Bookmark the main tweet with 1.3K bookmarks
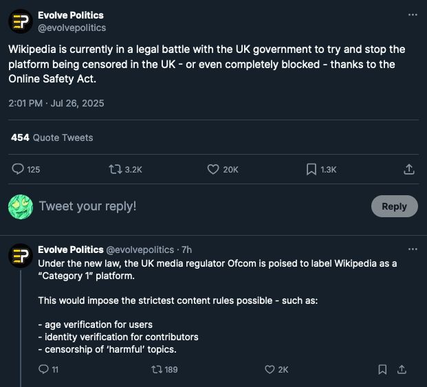The width and height of the screenshot is (427, 387). coord(321,169)
